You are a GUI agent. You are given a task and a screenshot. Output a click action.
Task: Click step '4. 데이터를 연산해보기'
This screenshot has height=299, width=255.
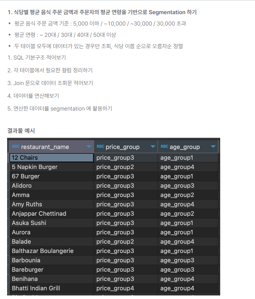[33, 96]
